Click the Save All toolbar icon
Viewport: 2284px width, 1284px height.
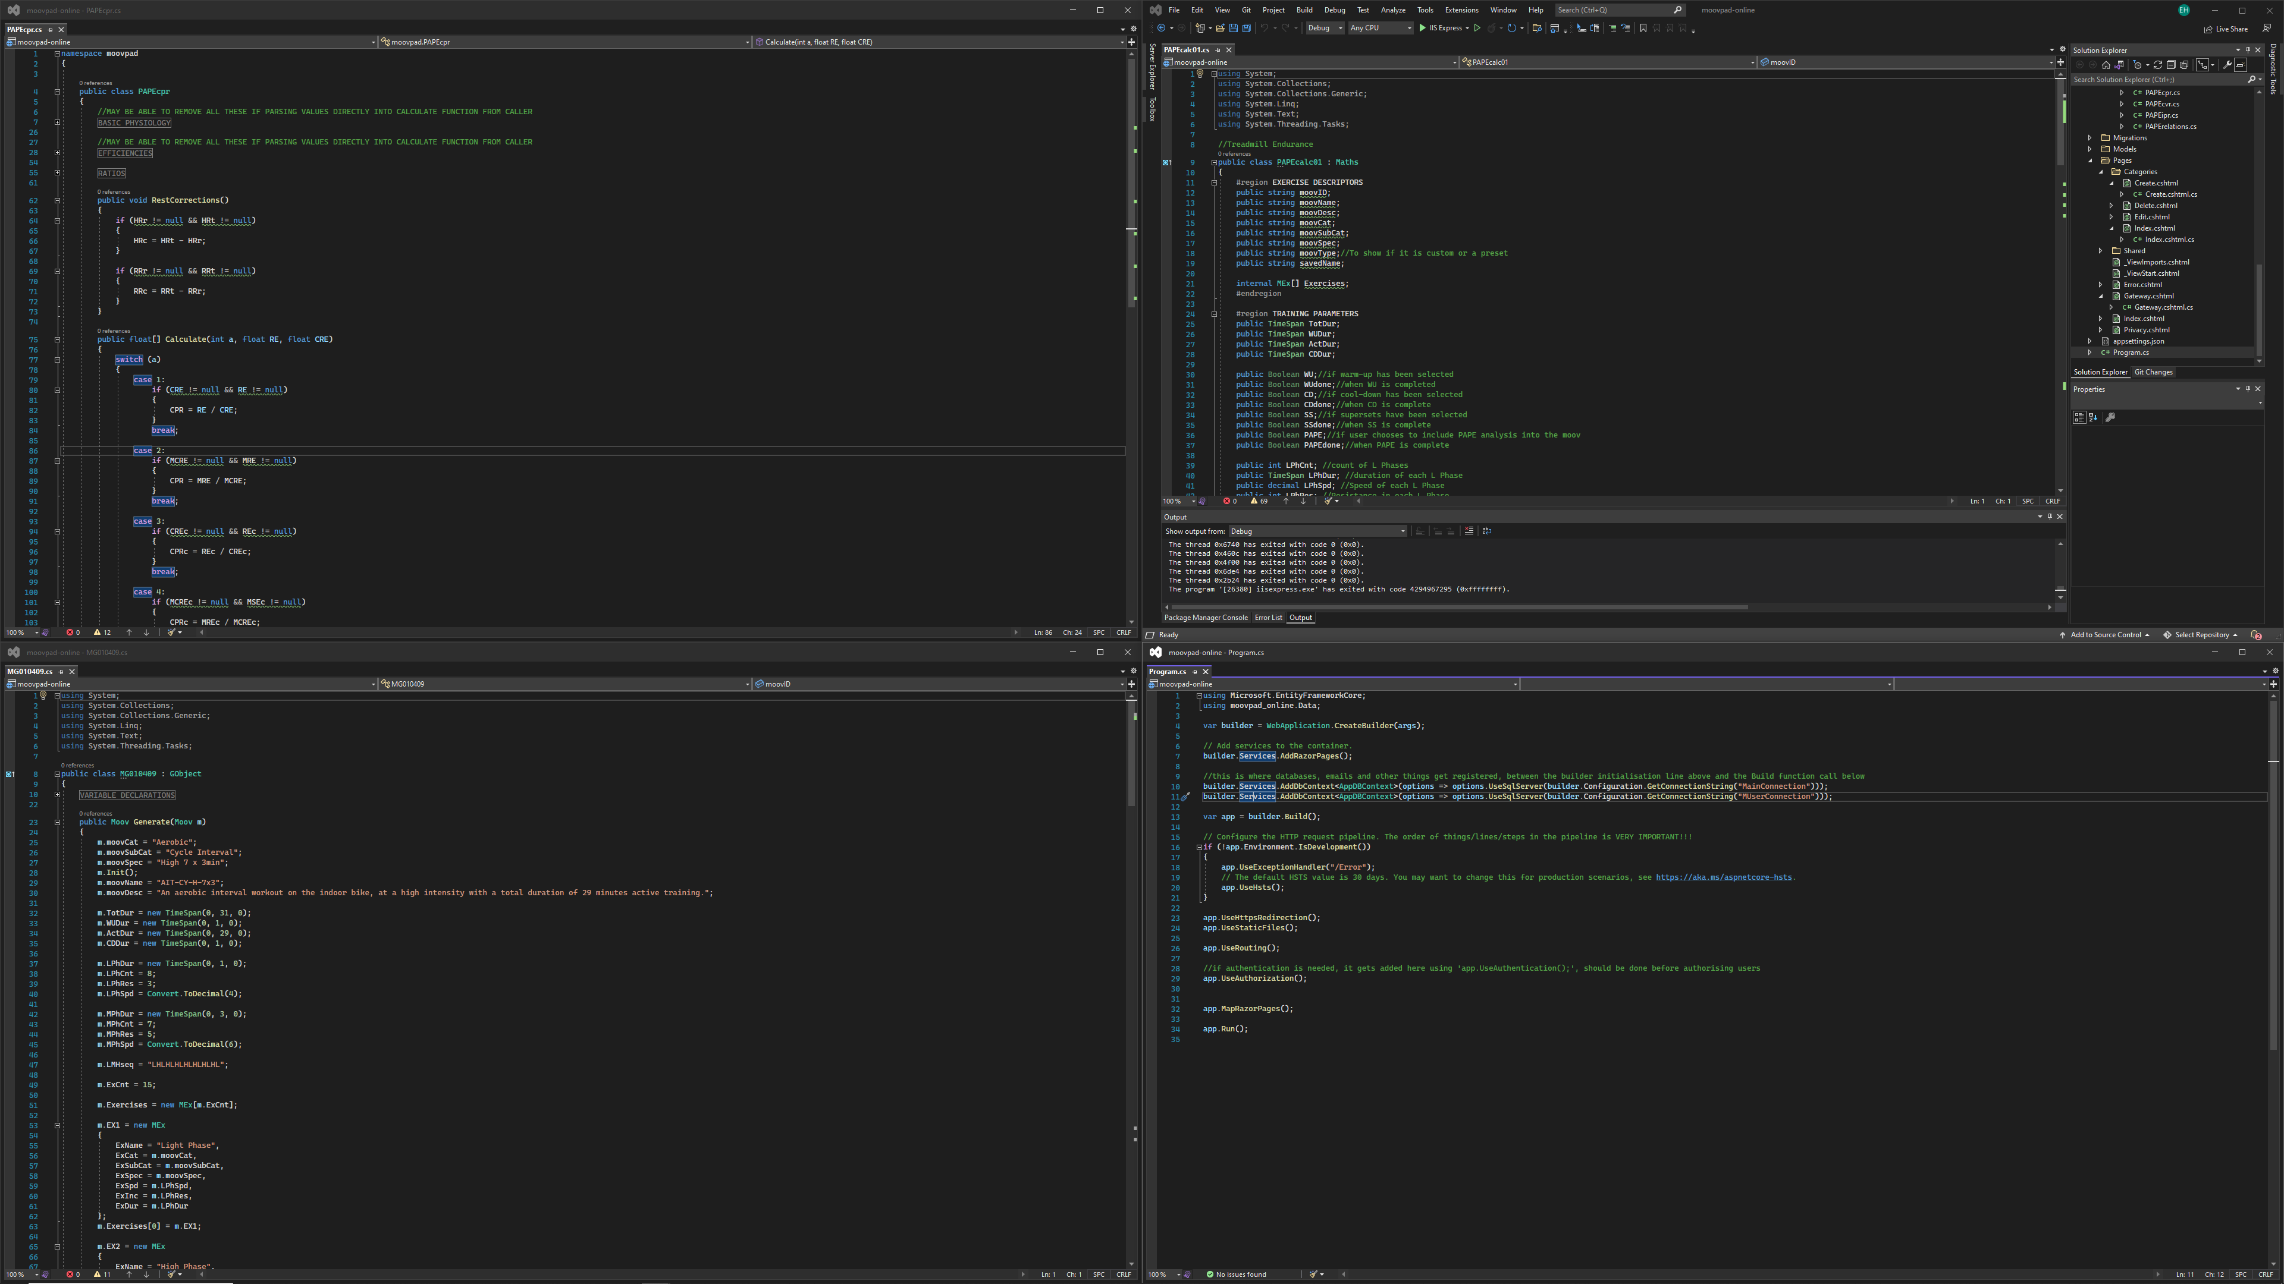click(1247, 29)
